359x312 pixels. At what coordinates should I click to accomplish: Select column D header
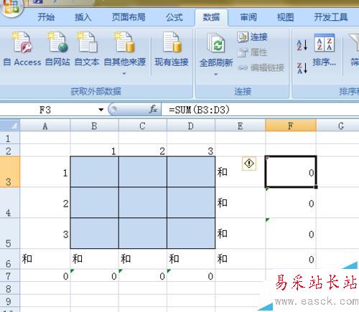click(x=191, y=126)
